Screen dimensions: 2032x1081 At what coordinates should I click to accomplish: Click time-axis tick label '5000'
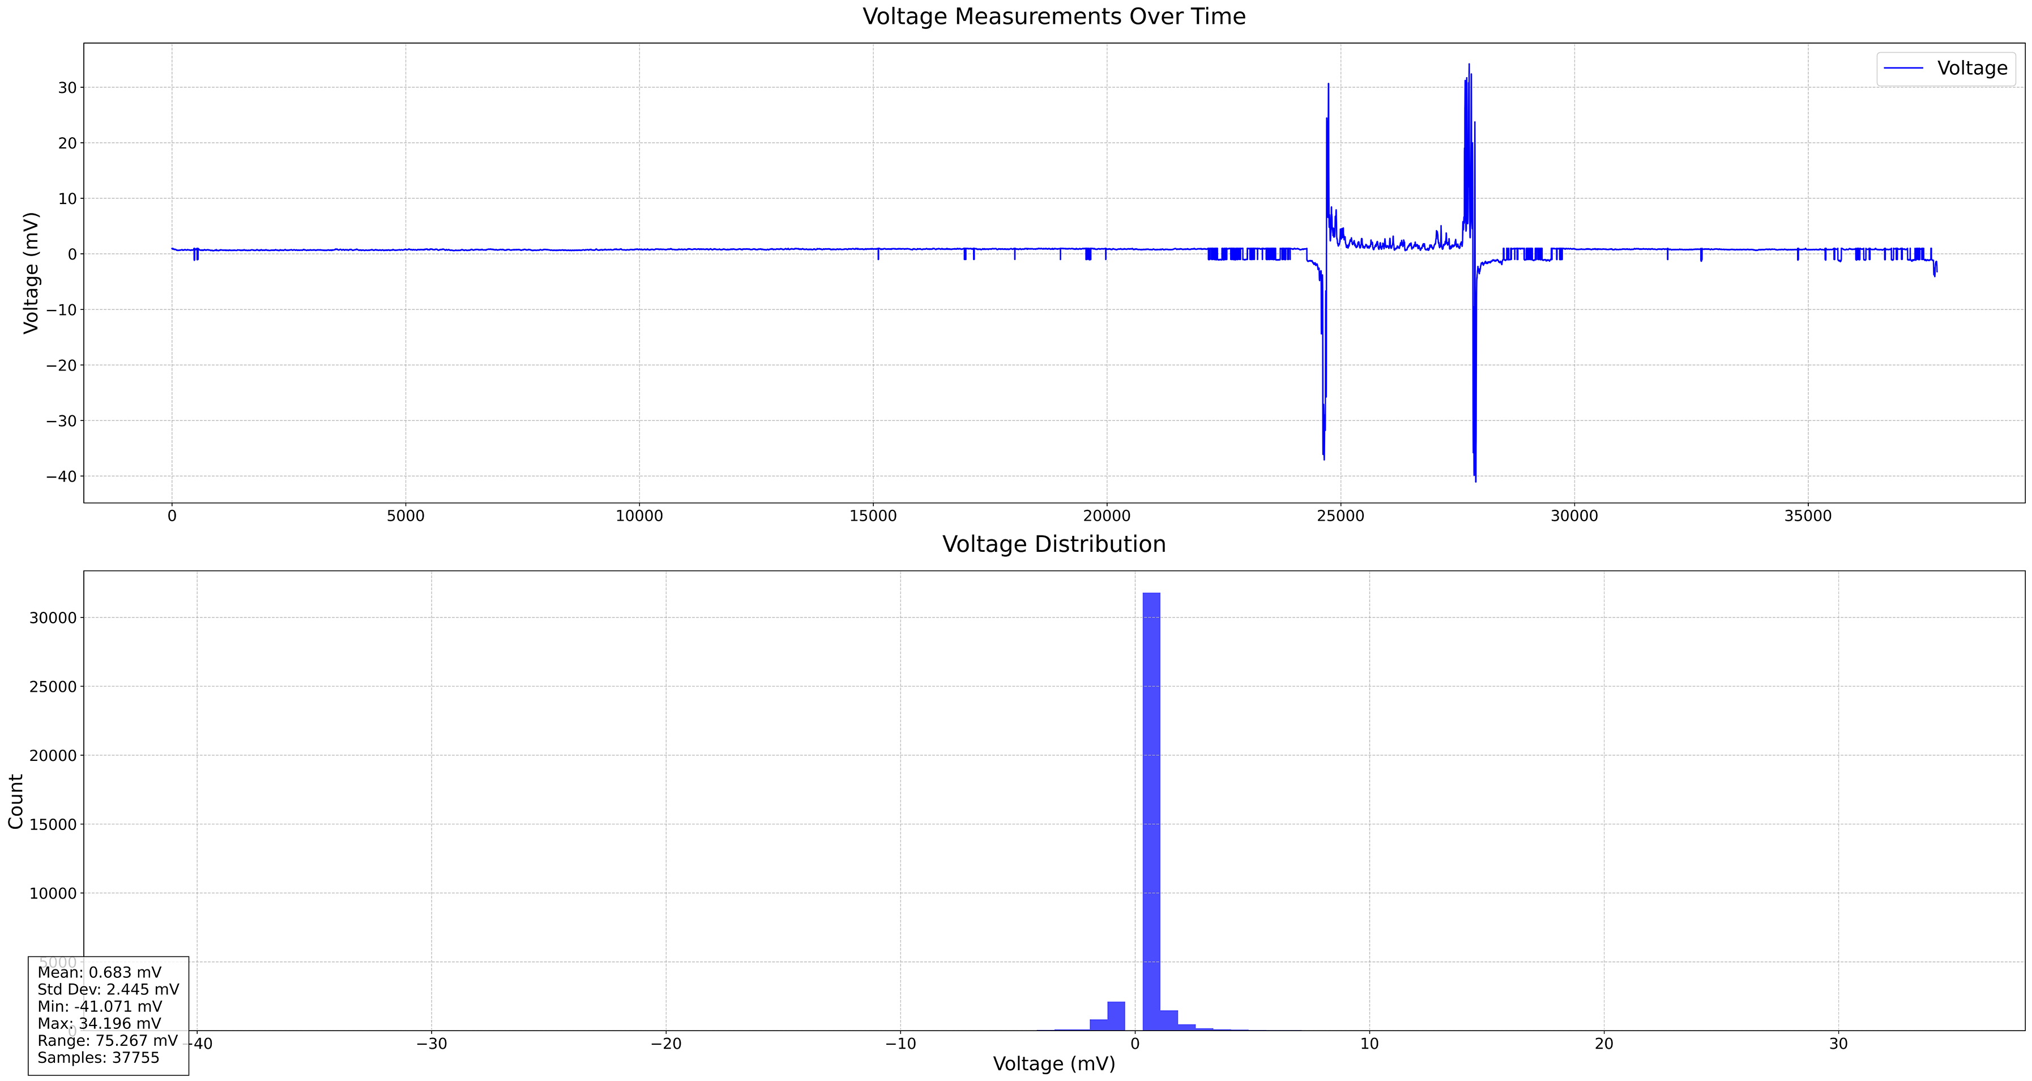tap(405, 517)
